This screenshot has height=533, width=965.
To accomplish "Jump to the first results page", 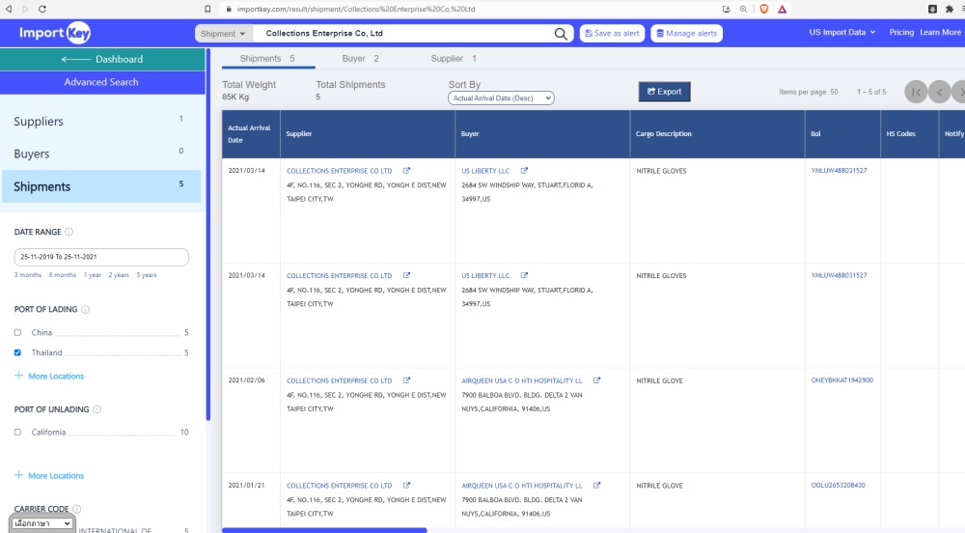I will click(x=916, y=92).
